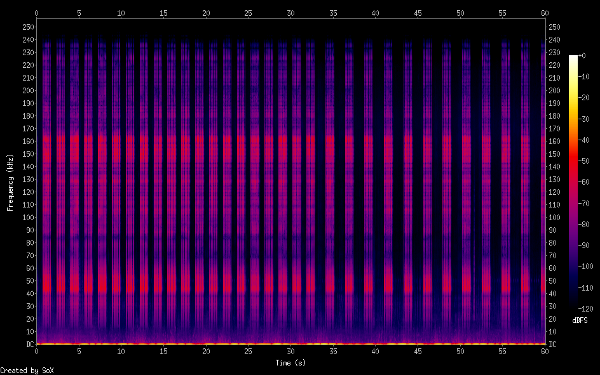Click the 250 kHz label on left axis
This screenshot has width=600, height=375.
pyautogui.click(x=27, y=27)
